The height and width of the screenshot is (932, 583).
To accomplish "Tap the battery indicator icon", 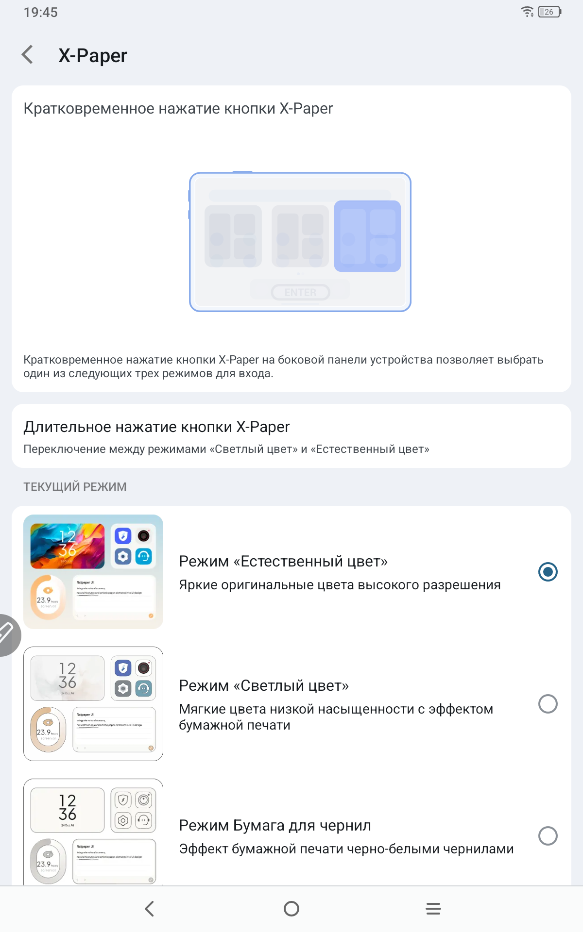I will pos(549,12).
